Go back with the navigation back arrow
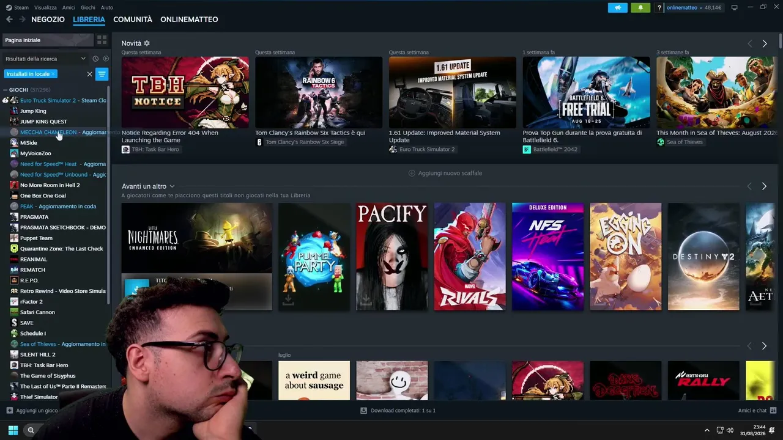783x440 pixels. tap(9, 20)
